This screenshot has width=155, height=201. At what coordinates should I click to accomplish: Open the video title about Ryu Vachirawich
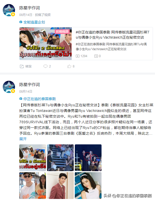pyautogui.click(x=113, y=35)
